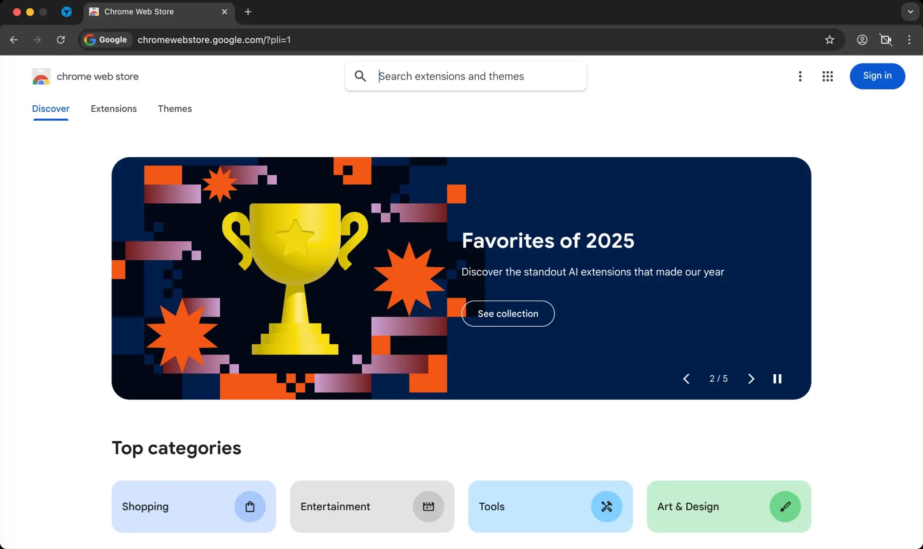Open the Chrome profile icon

click(x=862, y=40)
